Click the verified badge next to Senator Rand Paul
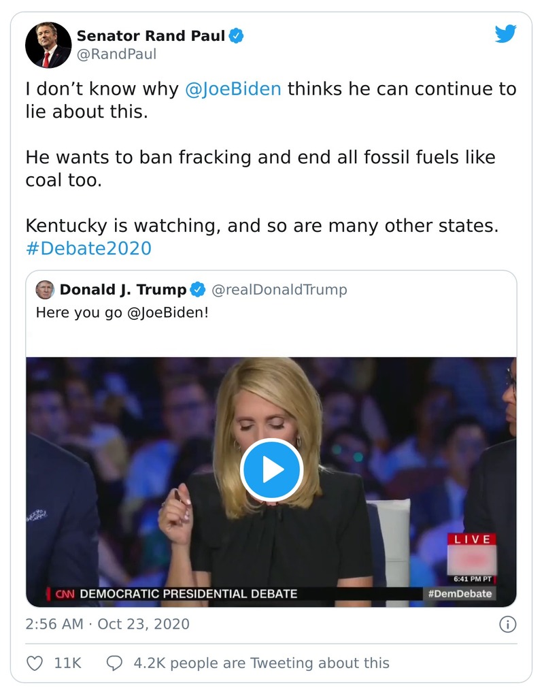544x696 pixels. click(235, 37)
